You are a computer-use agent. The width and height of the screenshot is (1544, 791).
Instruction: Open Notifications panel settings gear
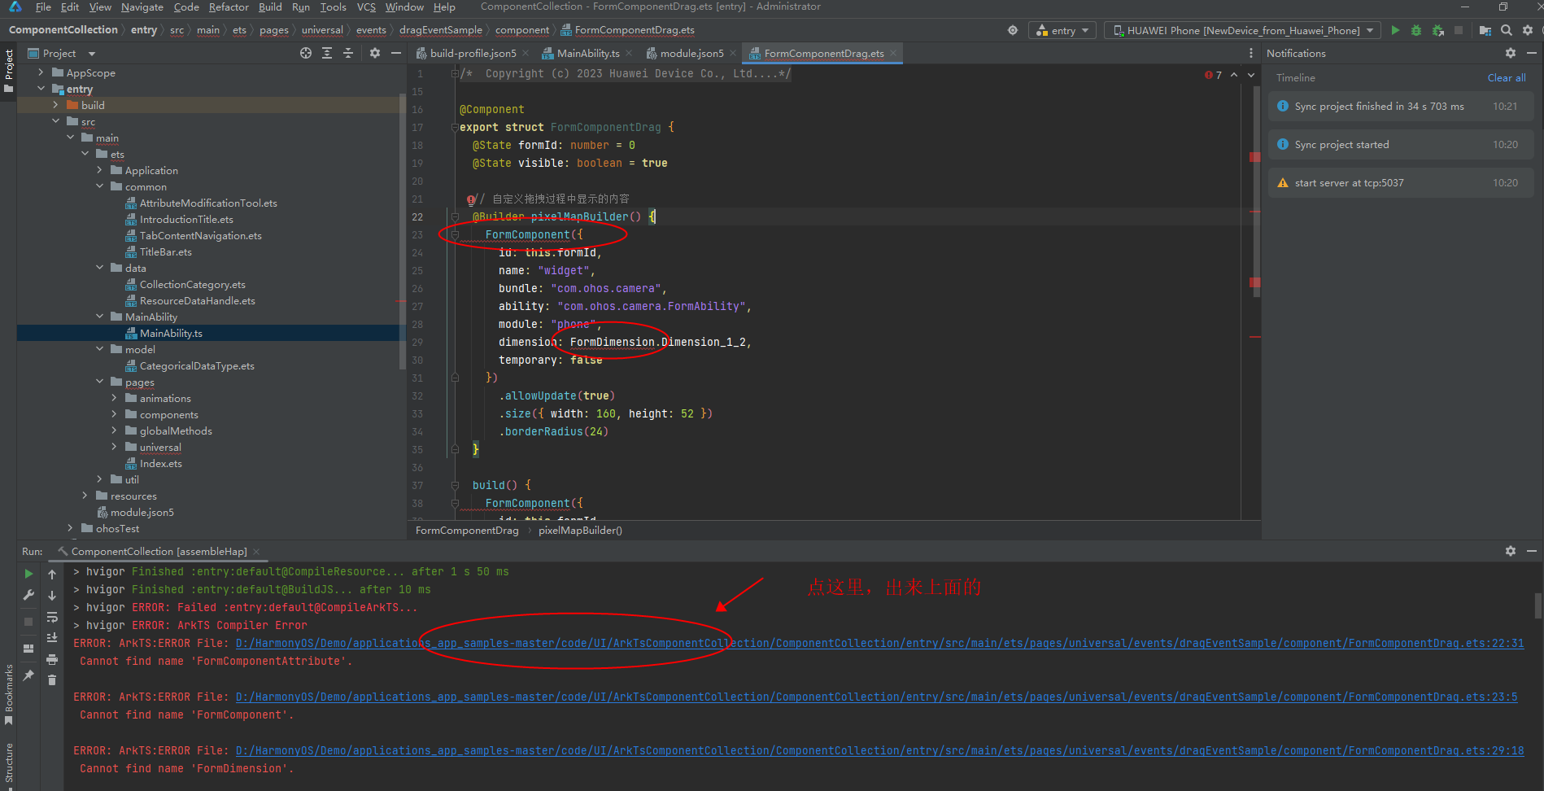click(1511, 53)
